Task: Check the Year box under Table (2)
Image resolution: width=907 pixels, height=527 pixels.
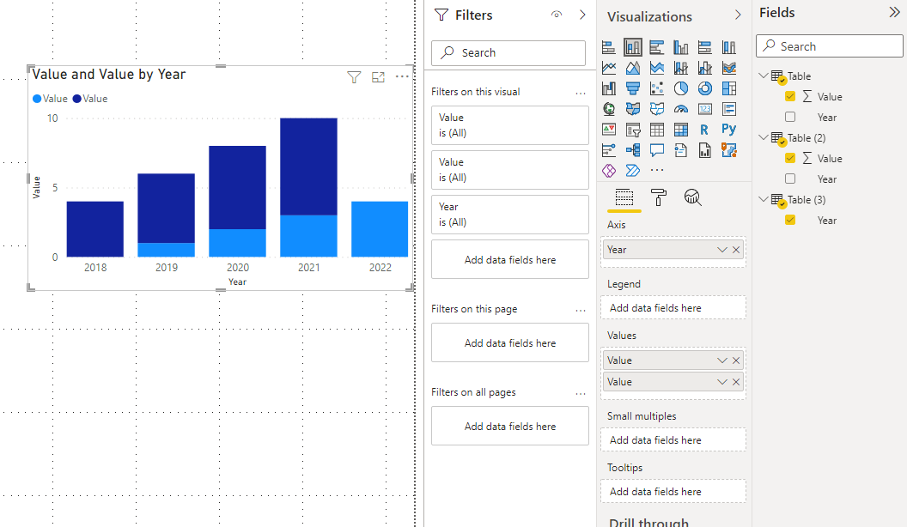Action: click(790, 179)
